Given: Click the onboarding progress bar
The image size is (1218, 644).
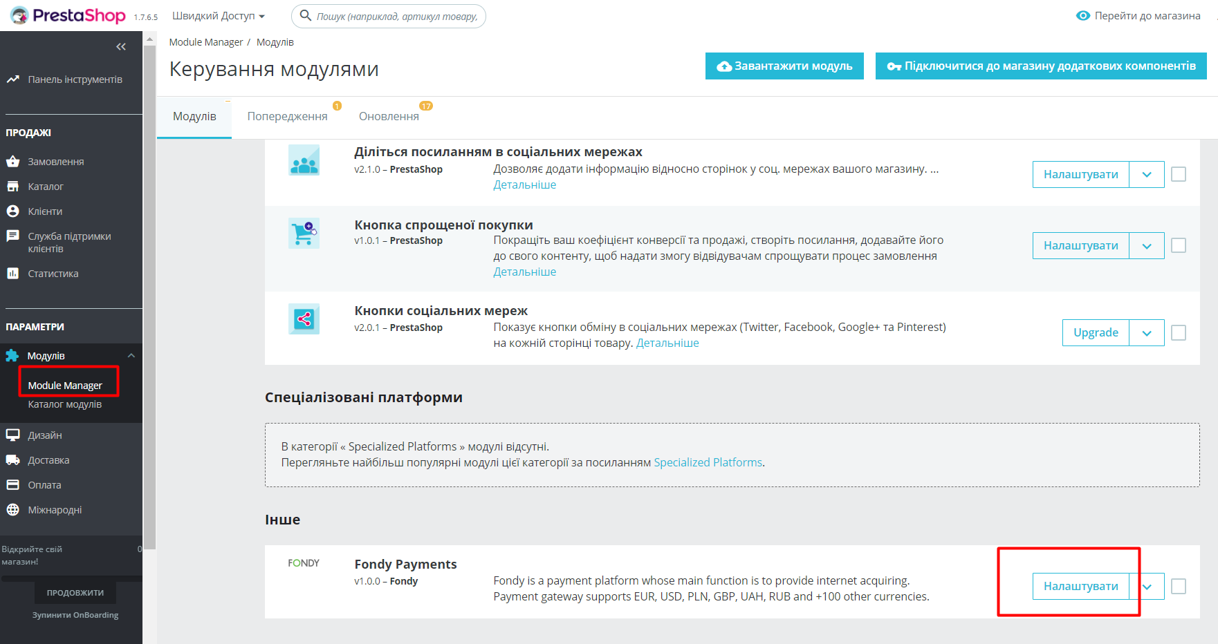Looking at the screenshot, I should 71,578.
